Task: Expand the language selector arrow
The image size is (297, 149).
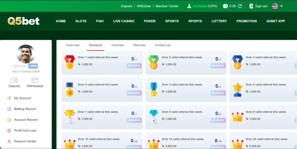Action: (x=281, y=6)
